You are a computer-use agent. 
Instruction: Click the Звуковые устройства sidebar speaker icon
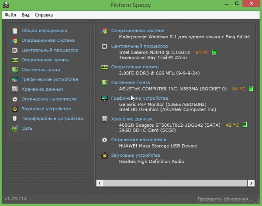coord(15,109)
